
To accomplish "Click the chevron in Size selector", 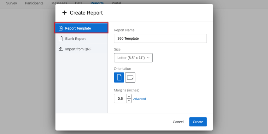I will point(149,58).
